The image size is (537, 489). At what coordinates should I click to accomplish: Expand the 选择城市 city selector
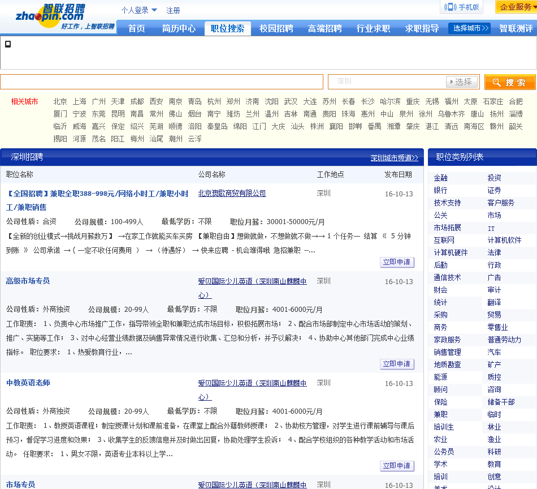470,28
